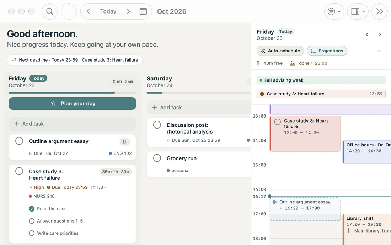Go to next period with the right chevron beside Today
Screen dimensions: 391x245
[x=128, y=11]
